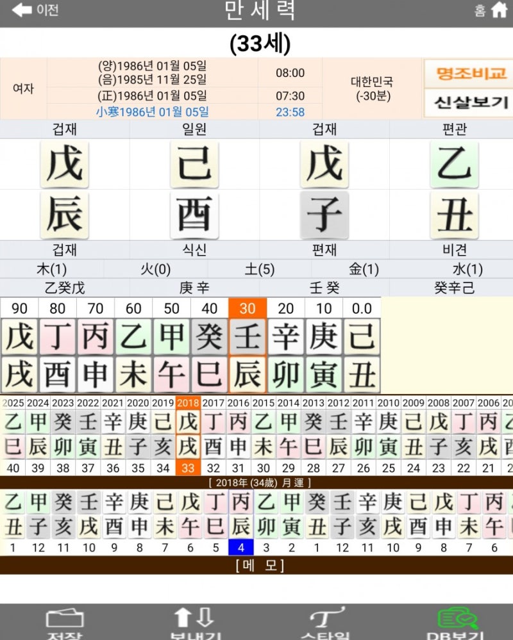Image resolution: width=513 pixels, height=640 pixels.
Task: Tap the 木(1) element count
Action: (x=51, y=269)
